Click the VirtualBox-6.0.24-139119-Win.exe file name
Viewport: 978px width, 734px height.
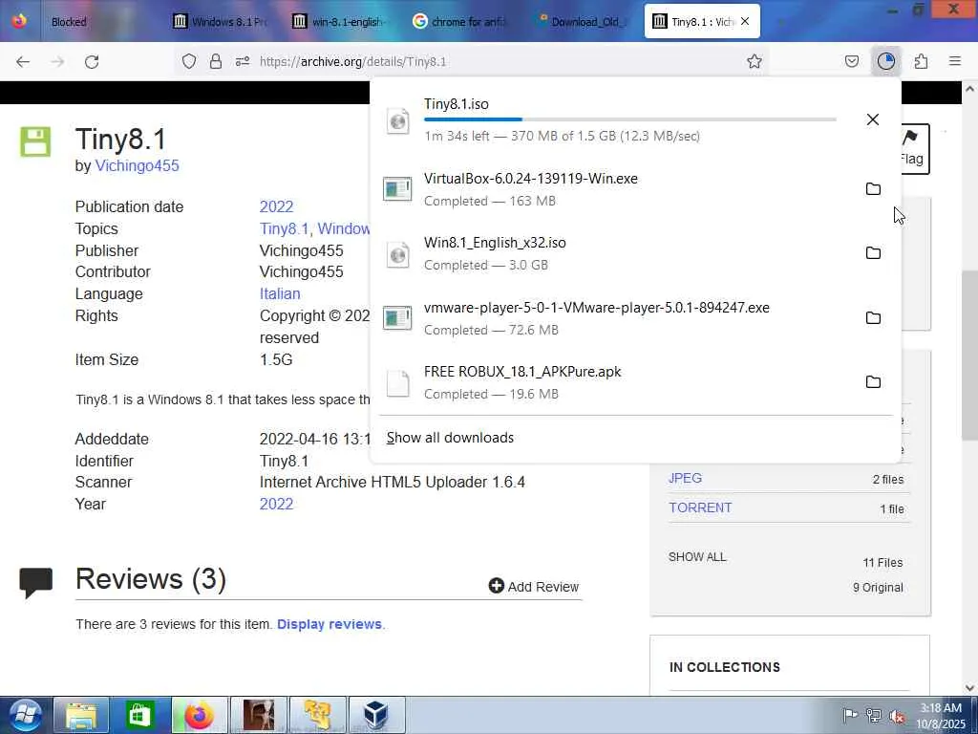point(531,179)
